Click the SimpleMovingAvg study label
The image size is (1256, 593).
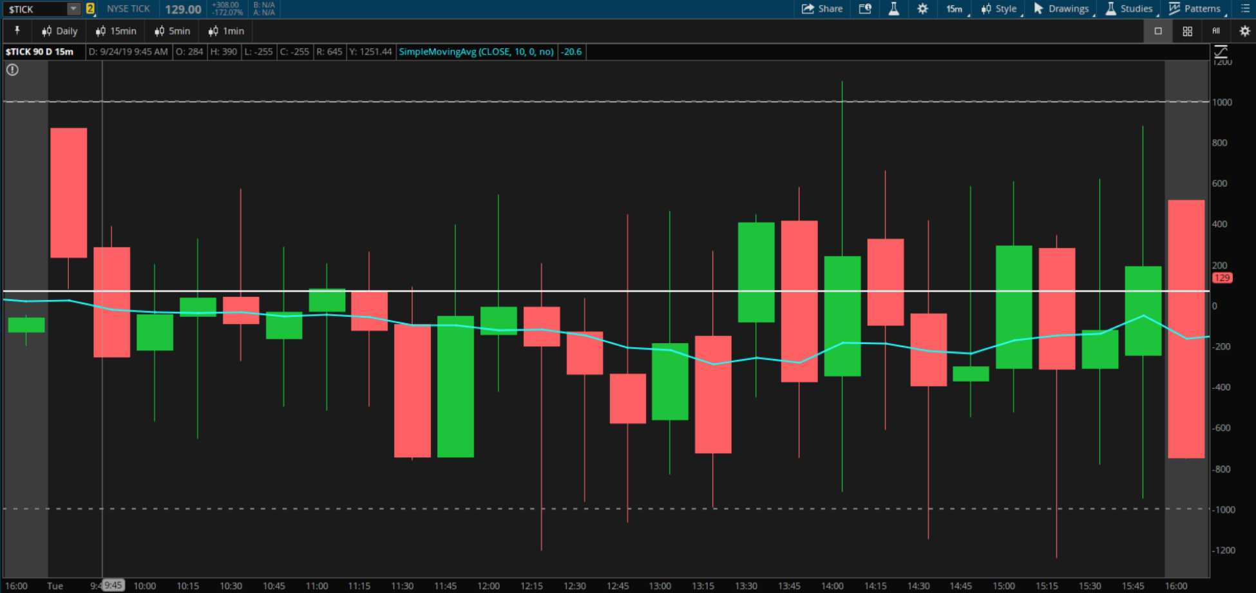476,52
